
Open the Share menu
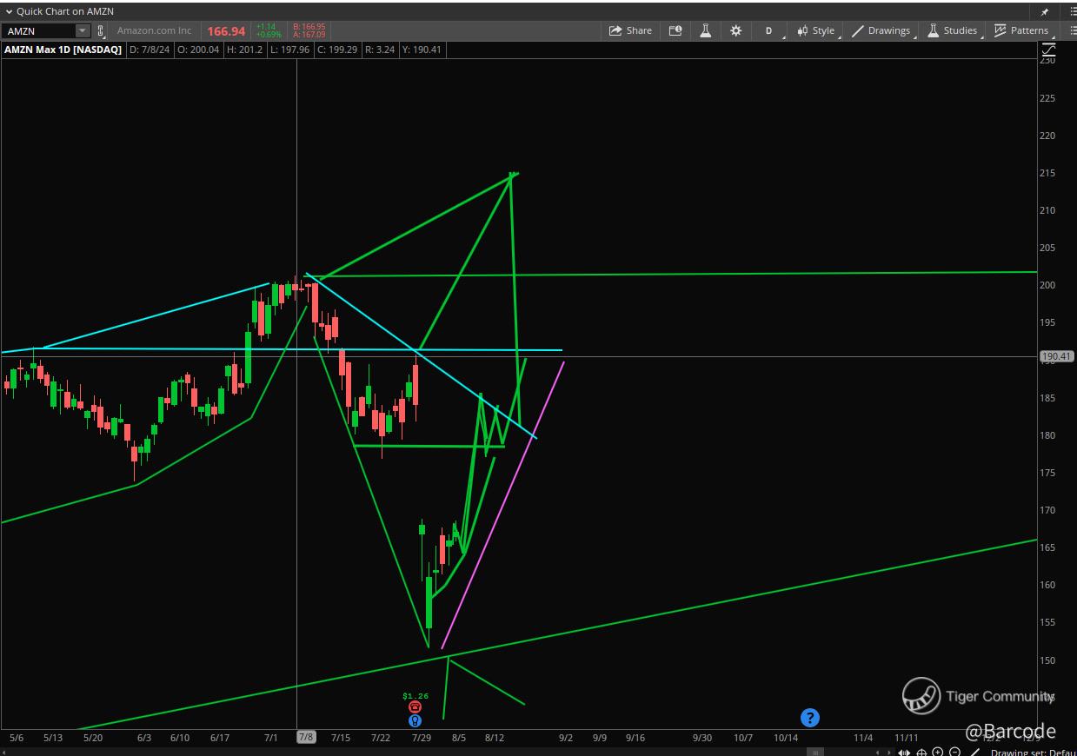[x=630, y=30]
